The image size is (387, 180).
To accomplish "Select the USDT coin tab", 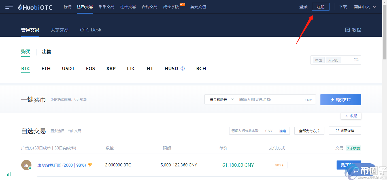I will pyautogui.click(x=68, y=68).
